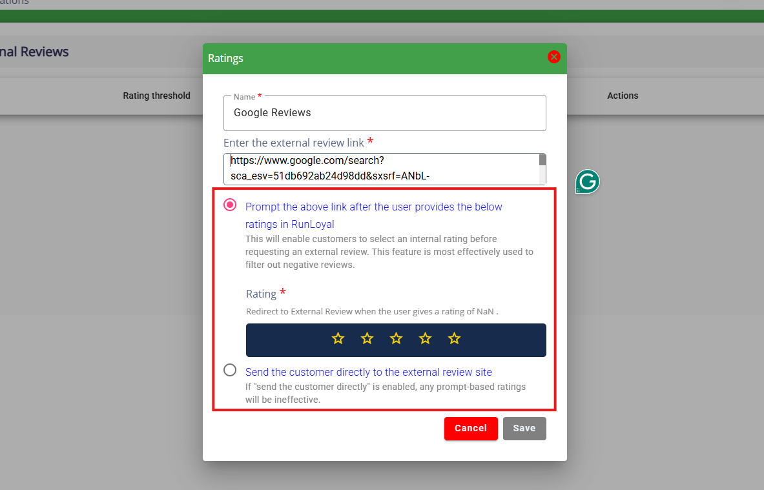Select the second star rating

(367, 338)
